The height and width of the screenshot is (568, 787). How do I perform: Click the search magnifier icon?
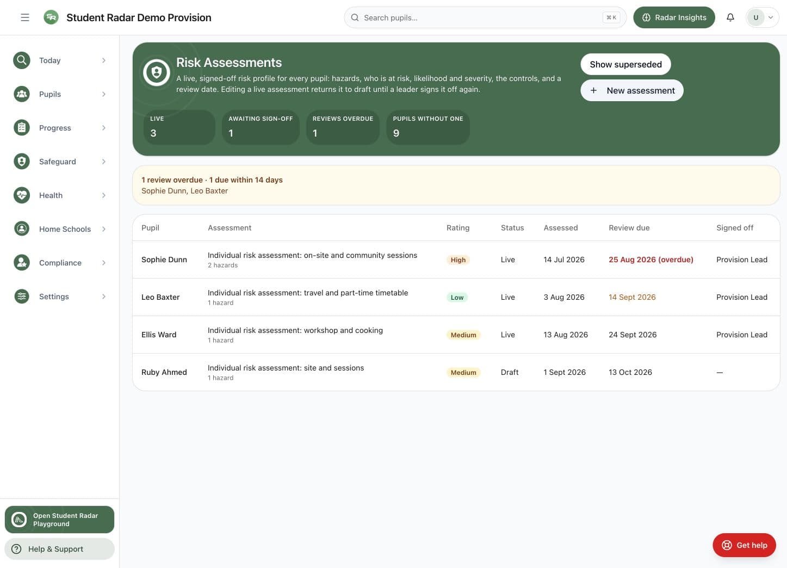coord(355,17)
